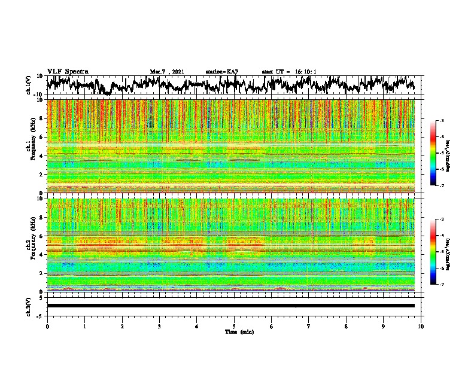Click the "start UT = 16:10: 1" text
Image resolution: width=474 pixels, height=366 pixels.
pos(289,72)
